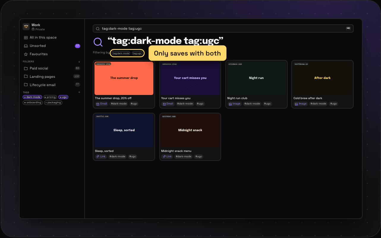Toggle the pricing tag in sidebar
Viewport: 381px width, 238px height.
tap(50, 97)
